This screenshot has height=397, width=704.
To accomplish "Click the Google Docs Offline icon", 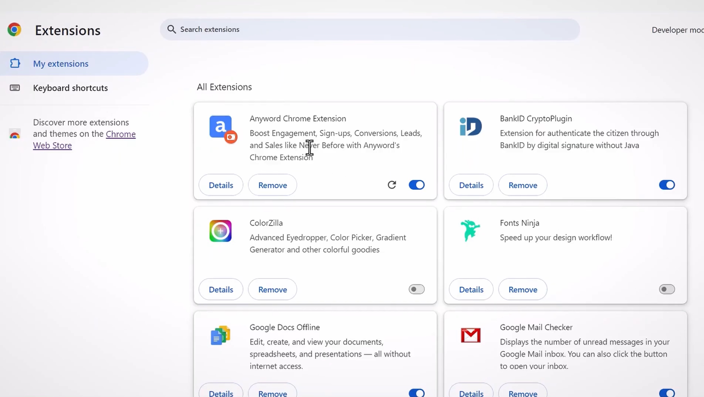I will 220,335.
